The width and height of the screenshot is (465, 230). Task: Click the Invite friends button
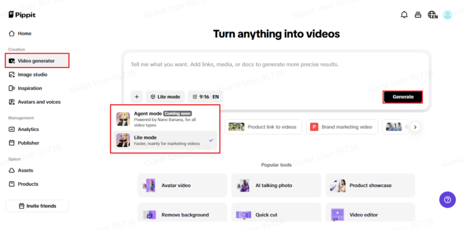click(37, 206)
